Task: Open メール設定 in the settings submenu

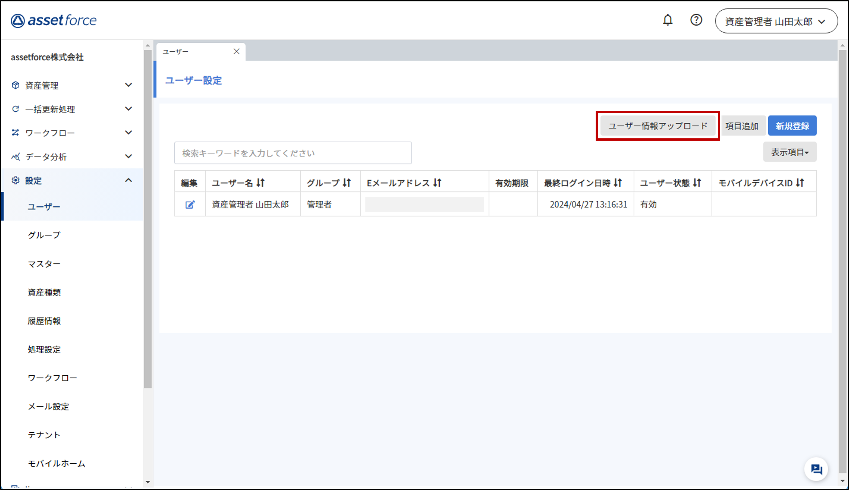Action: pos(48,407)
